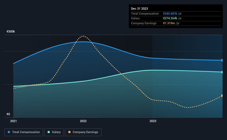Screen dimensions: 227x140
Task: Toggle the Company Earnings legend button
Action: 83,132
